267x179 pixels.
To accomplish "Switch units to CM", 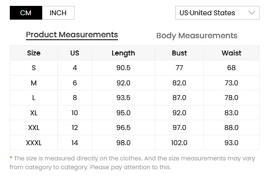I will [x=26, y=13].
